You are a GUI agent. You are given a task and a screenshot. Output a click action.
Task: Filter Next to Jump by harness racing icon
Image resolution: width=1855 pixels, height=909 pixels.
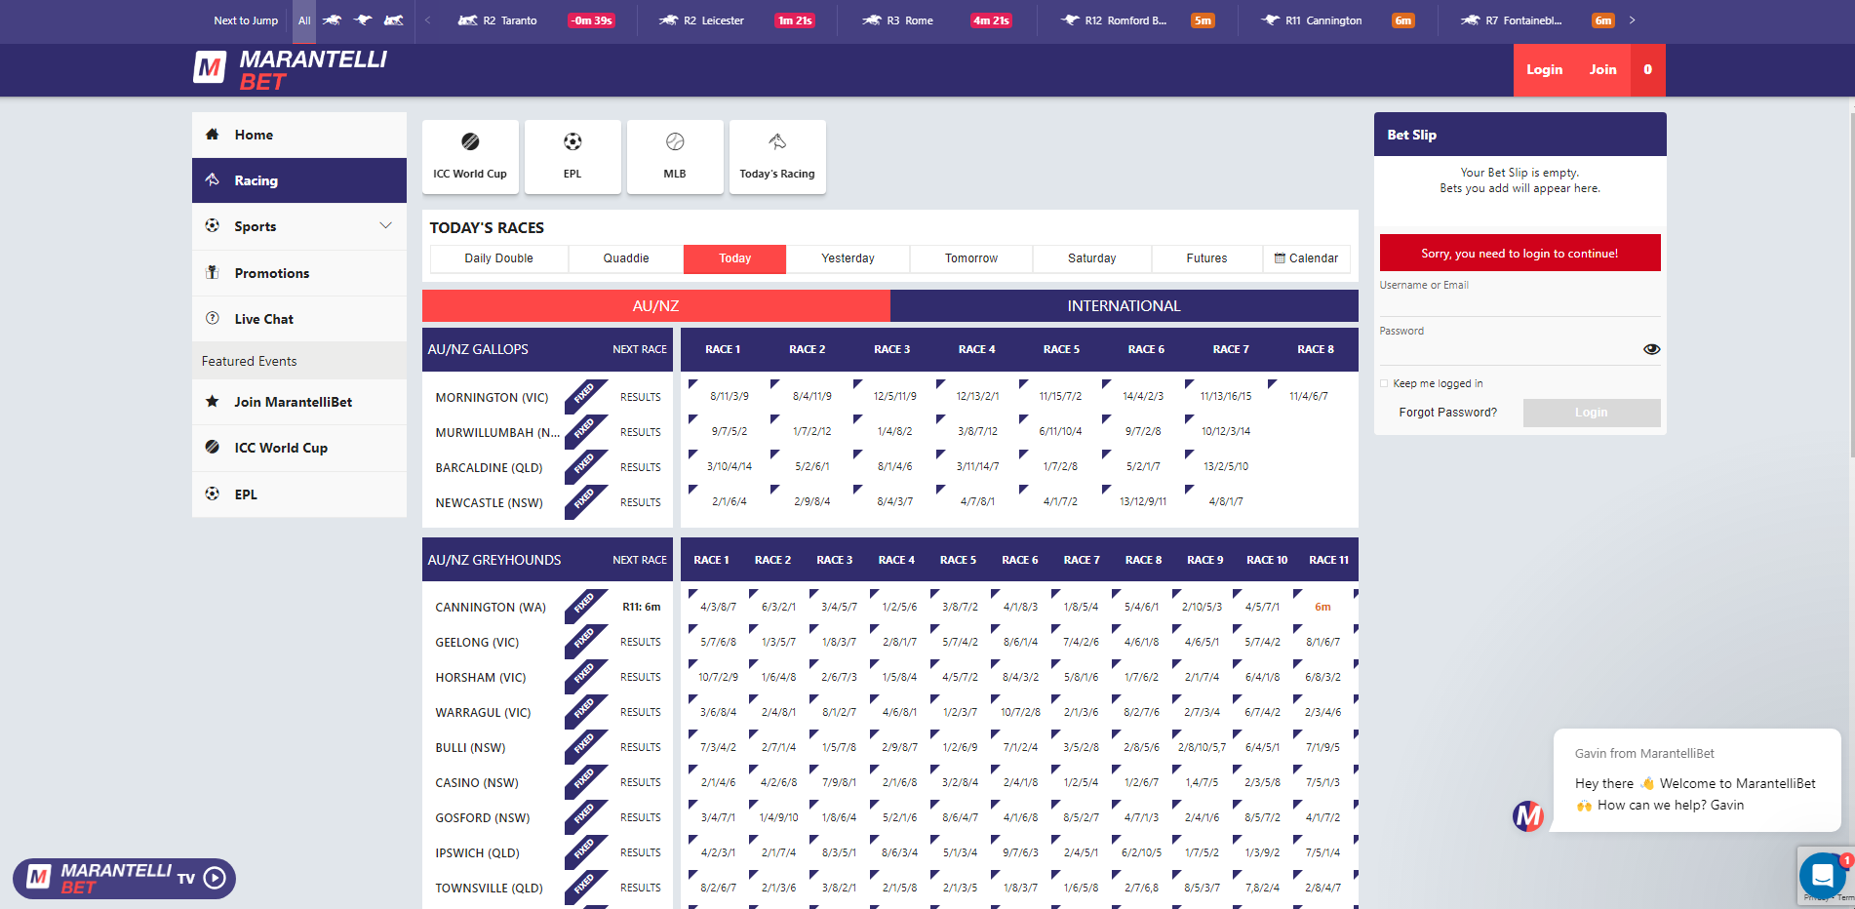coord(394,20)
